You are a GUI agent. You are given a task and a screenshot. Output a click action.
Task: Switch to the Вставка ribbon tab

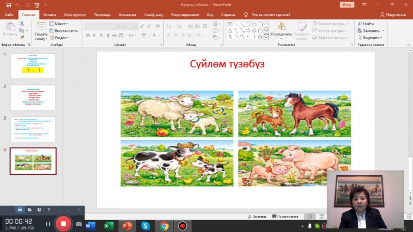click(50, 15)
